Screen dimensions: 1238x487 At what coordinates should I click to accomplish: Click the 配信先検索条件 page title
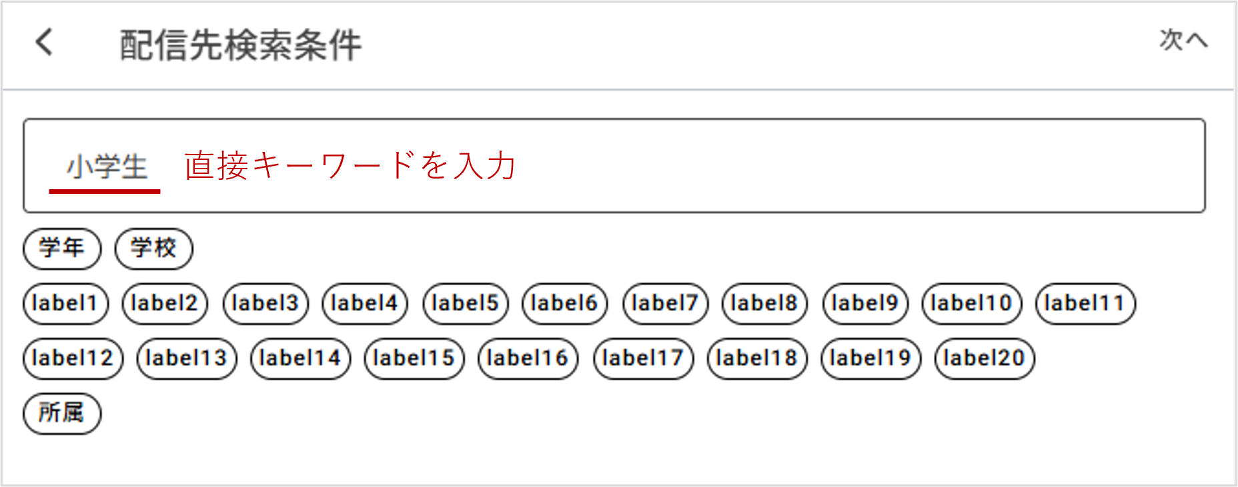point(241,45)
